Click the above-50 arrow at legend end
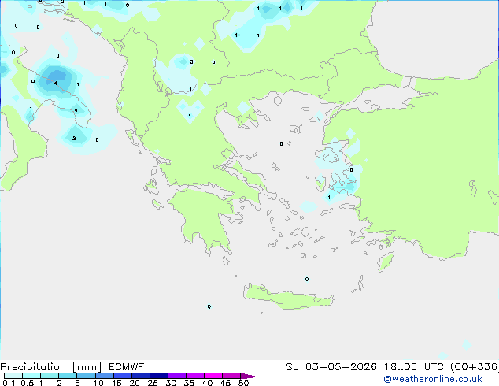The width and height of the screenshot is (499, 386). click(x=249, y=376)
